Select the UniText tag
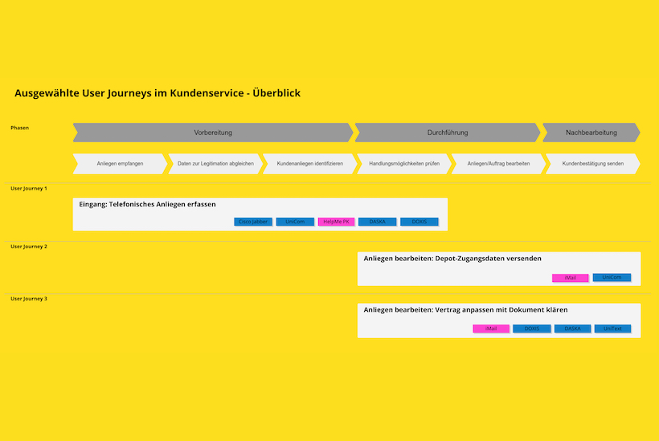659x441 pixels. click(x=612, y=329)
